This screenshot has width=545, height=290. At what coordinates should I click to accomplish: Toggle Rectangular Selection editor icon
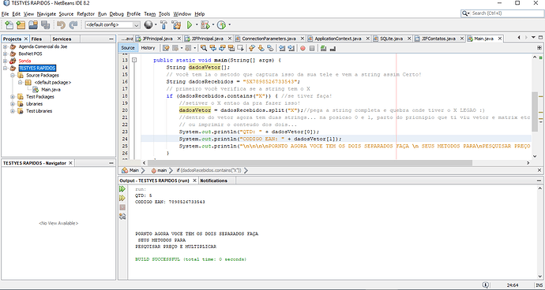[x=240, y=48]
